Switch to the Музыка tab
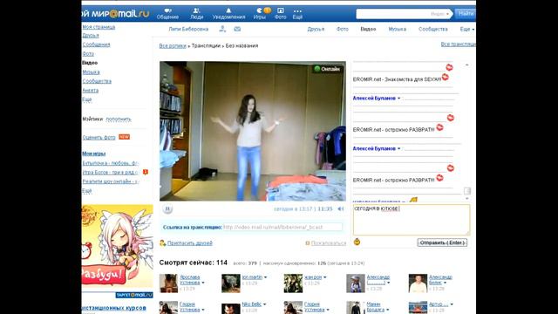558x314 pixels. pyautogui.click(x=398, y=29)
